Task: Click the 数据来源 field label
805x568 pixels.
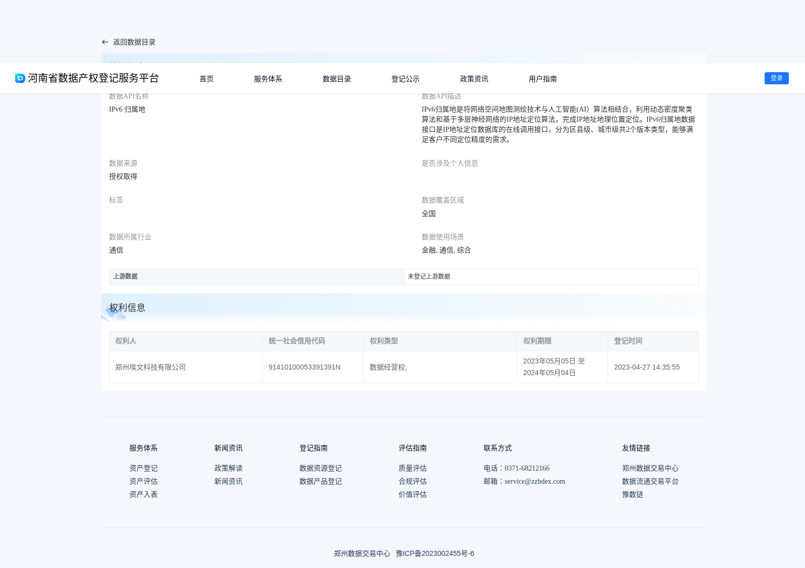Action: 123,164
